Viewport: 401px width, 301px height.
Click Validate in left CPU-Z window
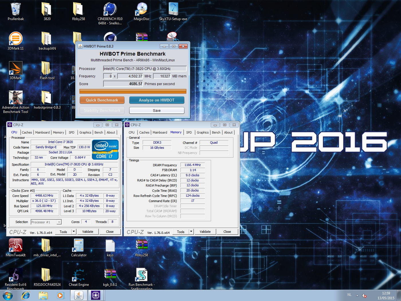point(88,232)
